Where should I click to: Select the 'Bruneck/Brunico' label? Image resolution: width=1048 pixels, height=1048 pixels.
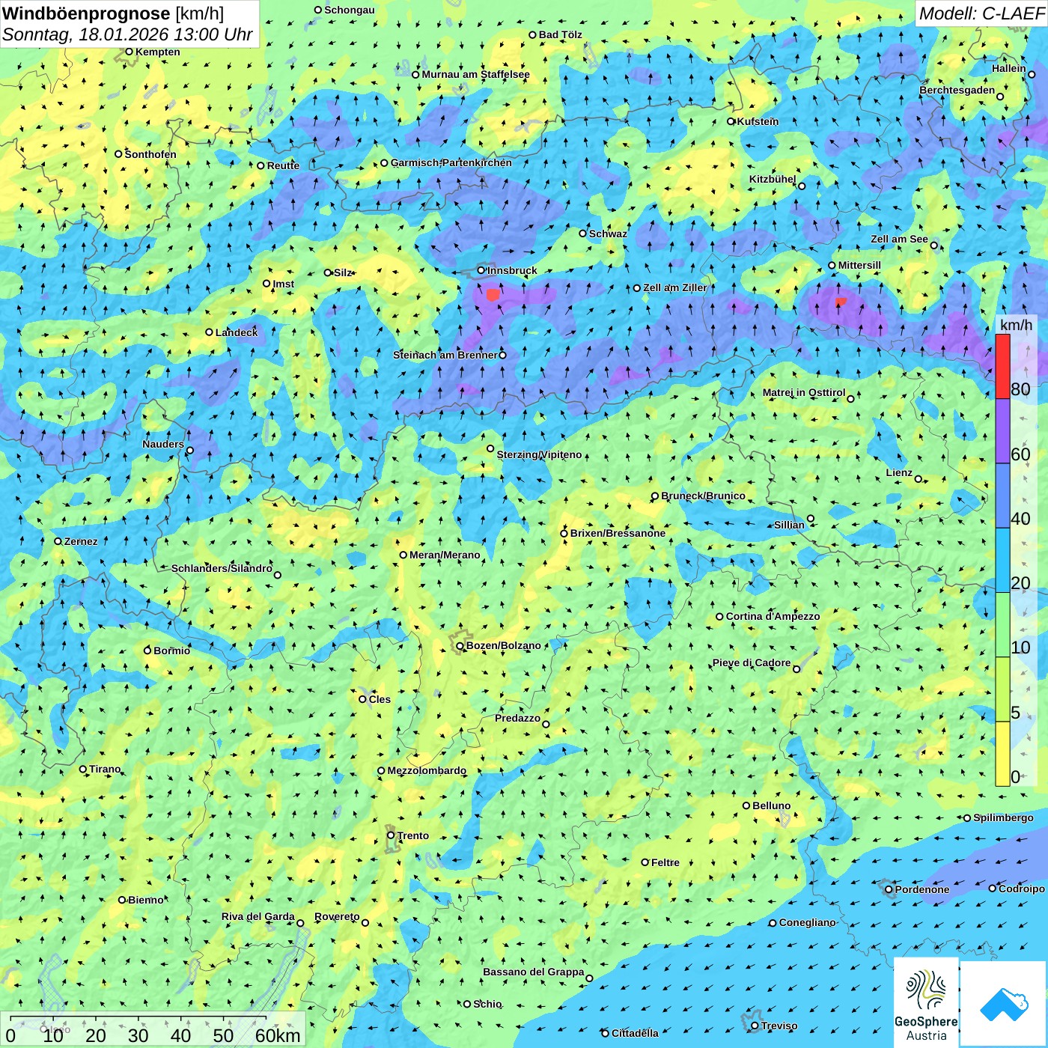tap(703, 496)
